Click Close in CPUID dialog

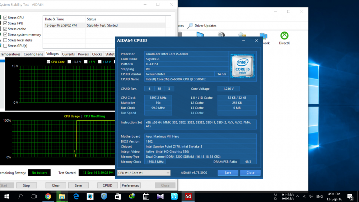250,173
